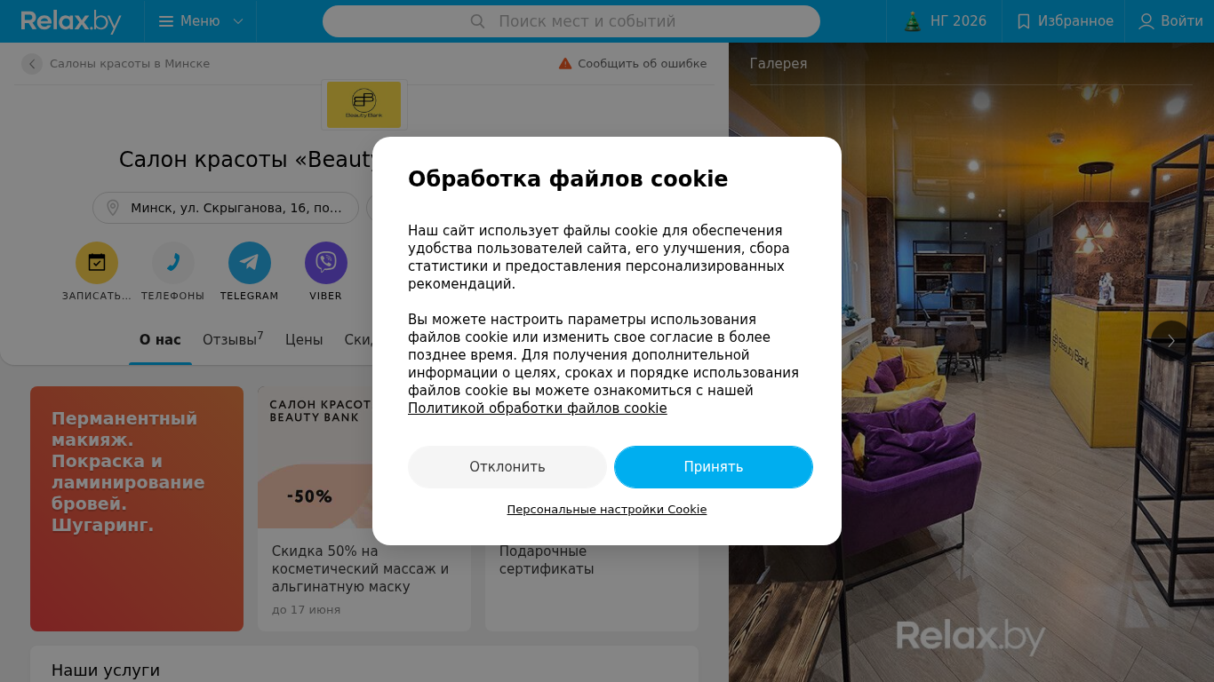Click the booking calendar icon Записаться
The image size is (1214, 682).
(x=97, y=263)
